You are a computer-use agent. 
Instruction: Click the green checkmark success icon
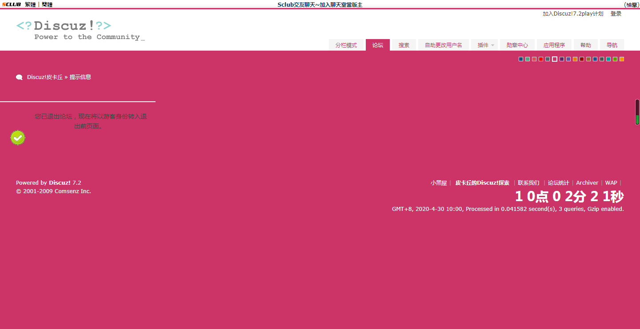pos(18,138)
